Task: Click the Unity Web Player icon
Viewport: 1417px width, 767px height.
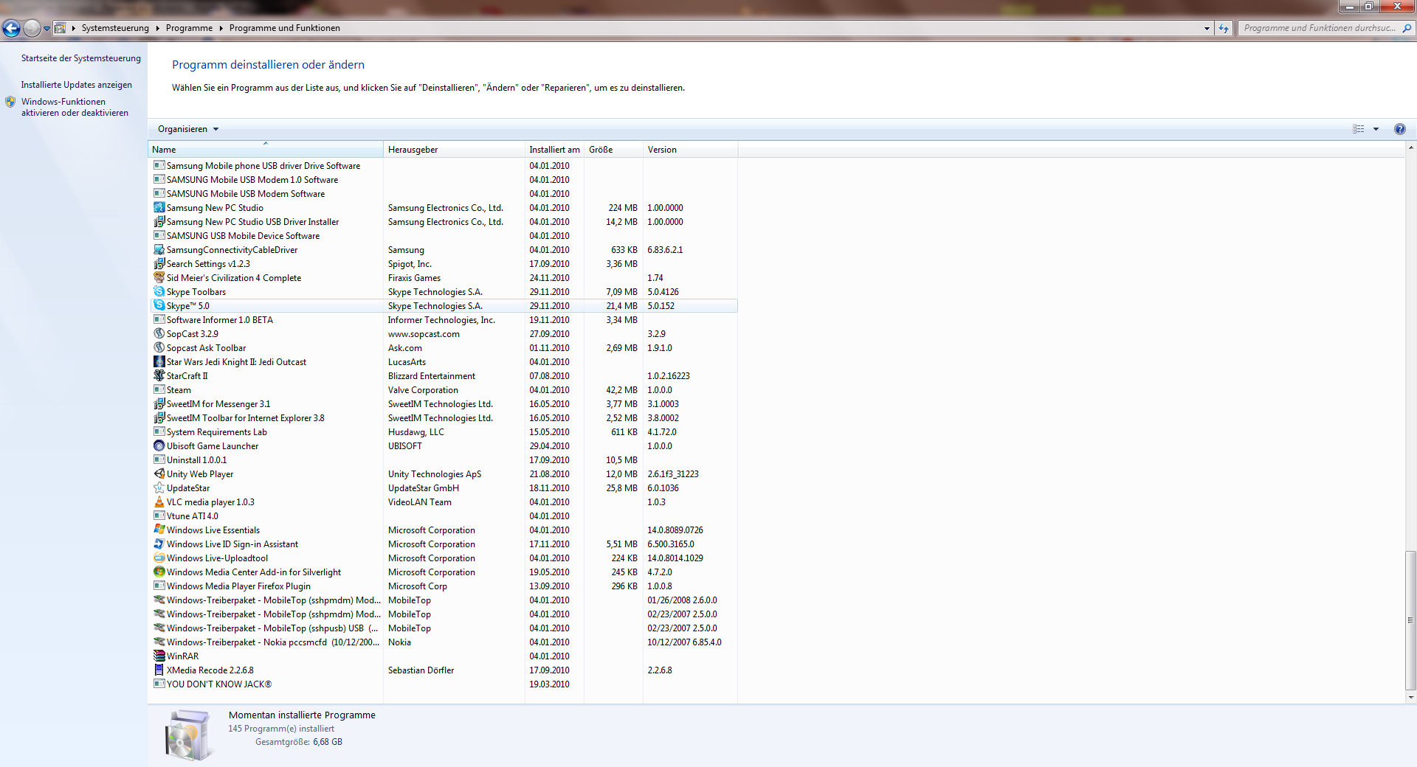Action: pyautogui.click(x=159, y=473)
